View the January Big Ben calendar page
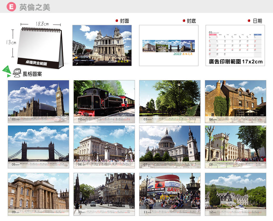This screenshot has height=221, width=273. pos(38,101)
